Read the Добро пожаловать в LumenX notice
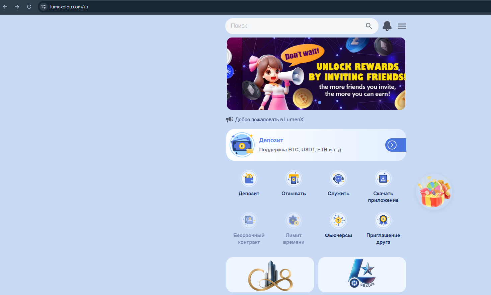The image size is (491, 295). pos(269,120)
